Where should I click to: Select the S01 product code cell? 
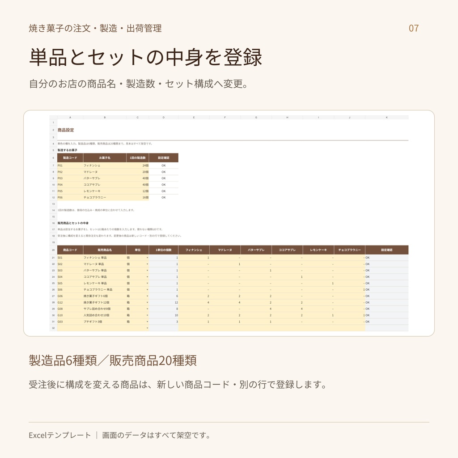(70, 258)
